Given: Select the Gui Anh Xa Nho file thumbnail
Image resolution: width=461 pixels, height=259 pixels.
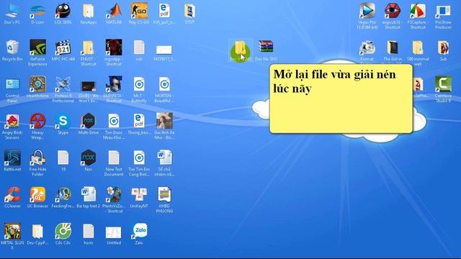Looking at the screenshot, I should 164,127.
